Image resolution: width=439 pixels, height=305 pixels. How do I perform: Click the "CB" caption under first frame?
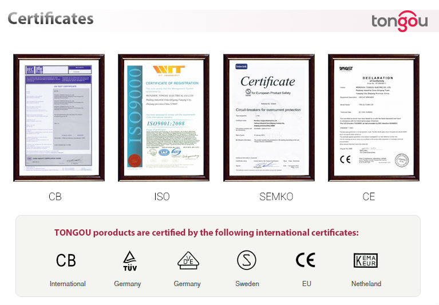click(55, 197)
